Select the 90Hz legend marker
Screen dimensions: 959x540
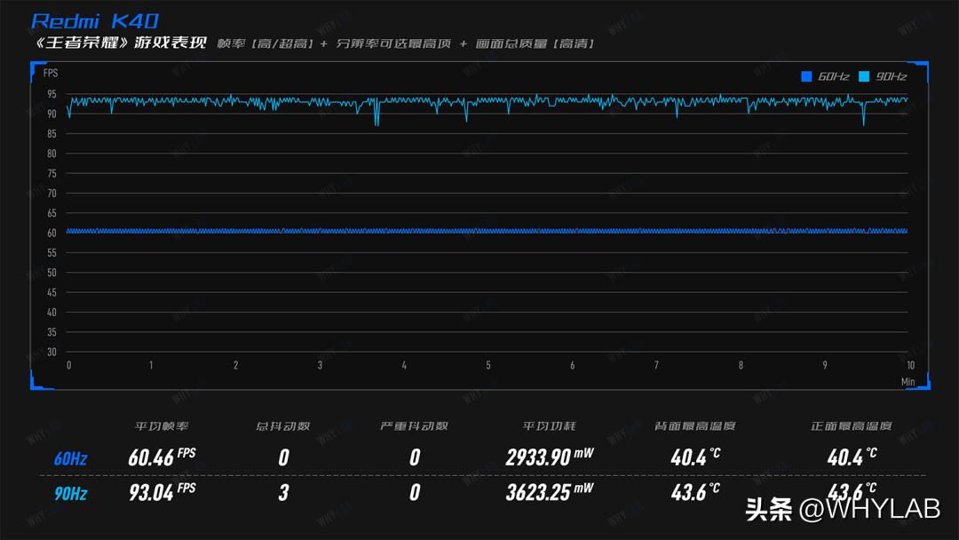[863, 76]
